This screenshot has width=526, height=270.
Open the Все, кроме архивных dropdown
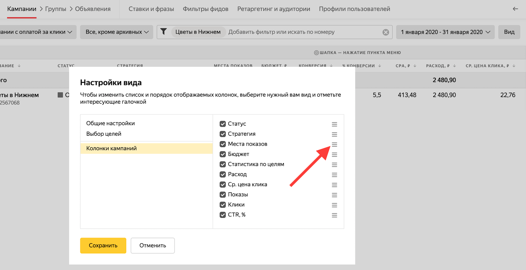[x=117, y=32]
